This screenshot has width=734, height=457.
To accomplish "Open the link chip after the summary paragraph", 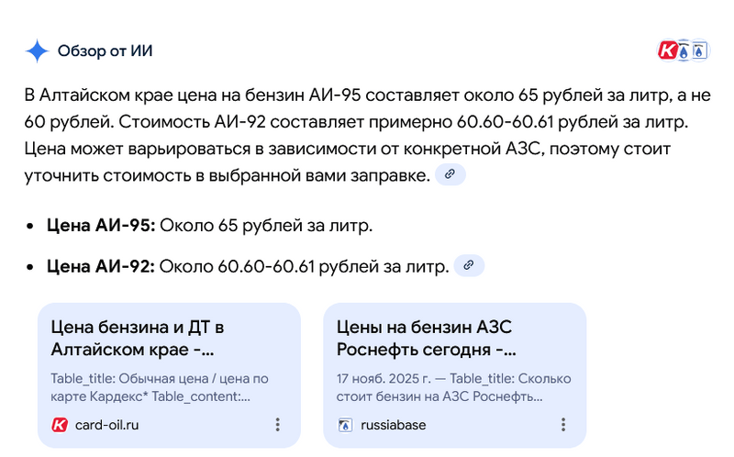I will (450, 173).
